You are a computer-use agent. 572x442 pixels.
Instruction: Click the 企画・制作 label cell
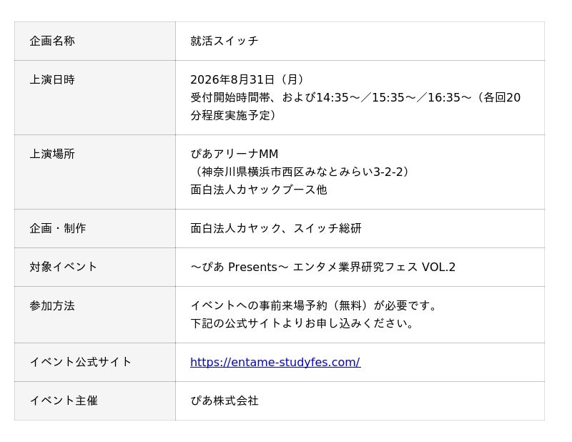click(95, 229)
